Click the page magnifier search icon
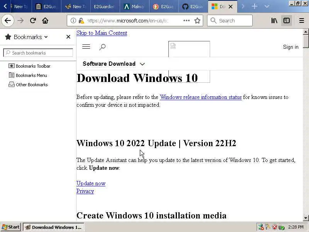This screenshot has width=309, height=232. point(102,47)
